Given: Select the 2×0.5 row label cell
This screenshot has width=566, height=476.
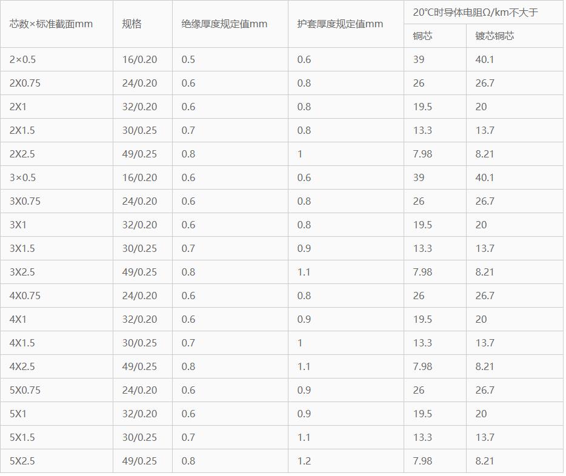Looking at the screenshot, I should 23,59.
